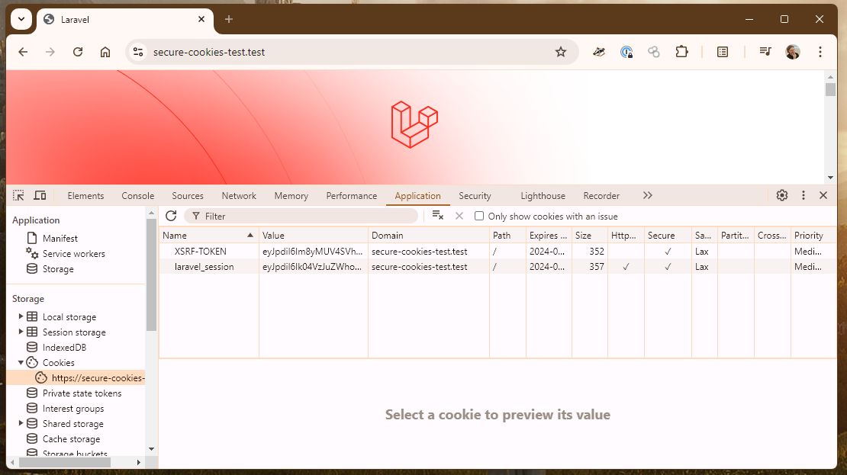Open site information icon in address bar
Viewport: 847px width, 475px height.
pyautogui.click(x=138, y=52)
